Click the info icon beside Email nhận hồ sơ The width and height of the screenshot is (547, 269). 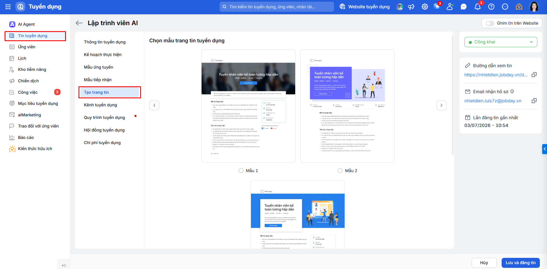pos(512,91)
